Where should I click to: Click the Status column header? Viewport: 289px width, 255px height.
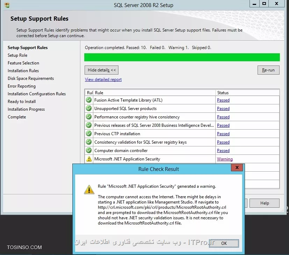[247, 93]
